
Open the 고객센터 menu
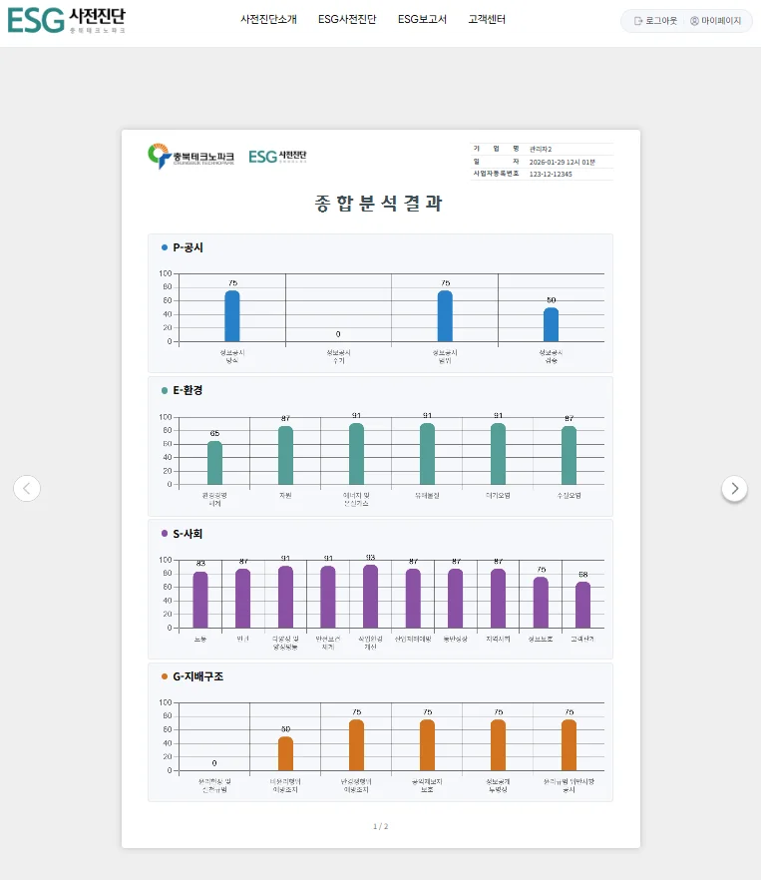pyautogui.click(x=487, y=20)
